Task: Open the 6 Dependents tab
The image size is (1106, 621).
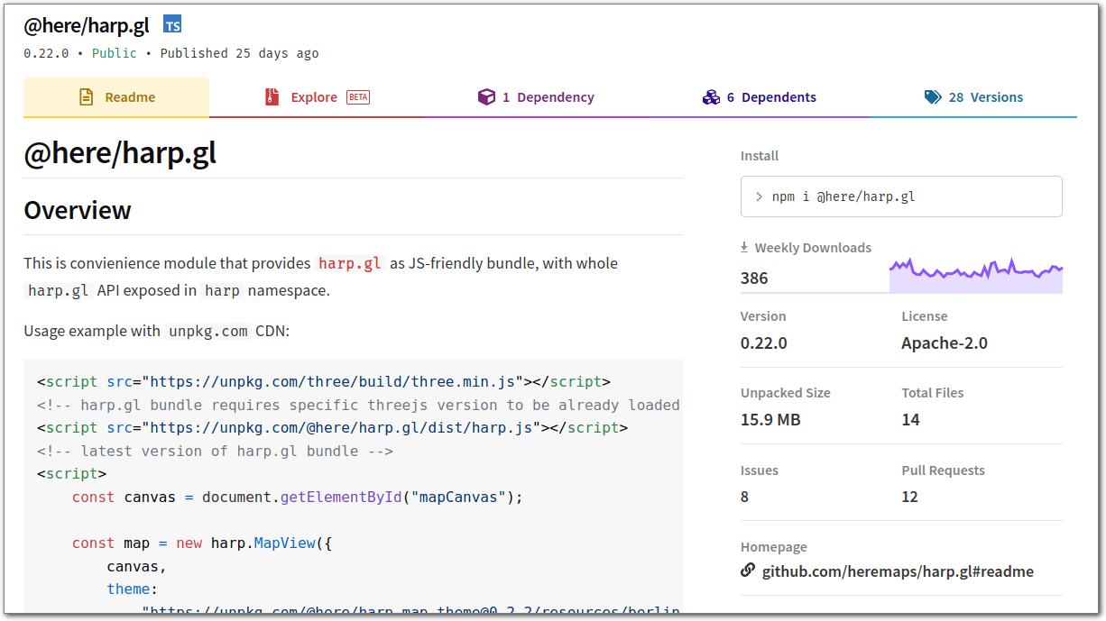Action: [x=760, y=97]
